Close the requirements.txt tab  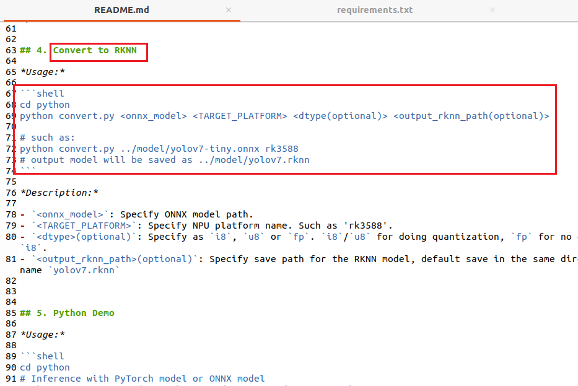(x=493, y=10)
